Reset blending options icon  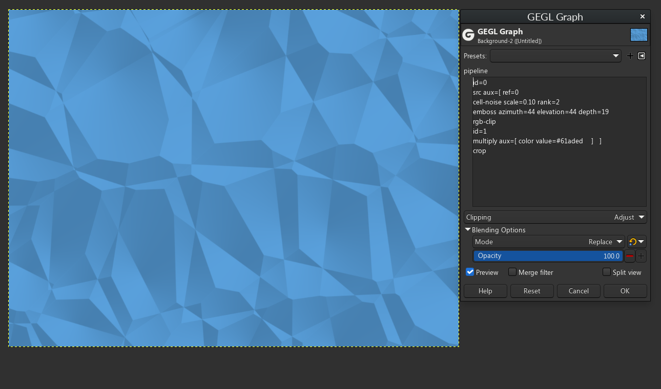click(633, 242)
